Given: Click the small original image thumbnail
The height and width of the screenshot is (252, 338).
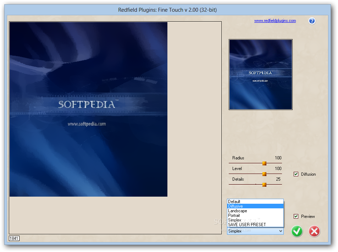Looking at the screenshot, I should (261, 75).
